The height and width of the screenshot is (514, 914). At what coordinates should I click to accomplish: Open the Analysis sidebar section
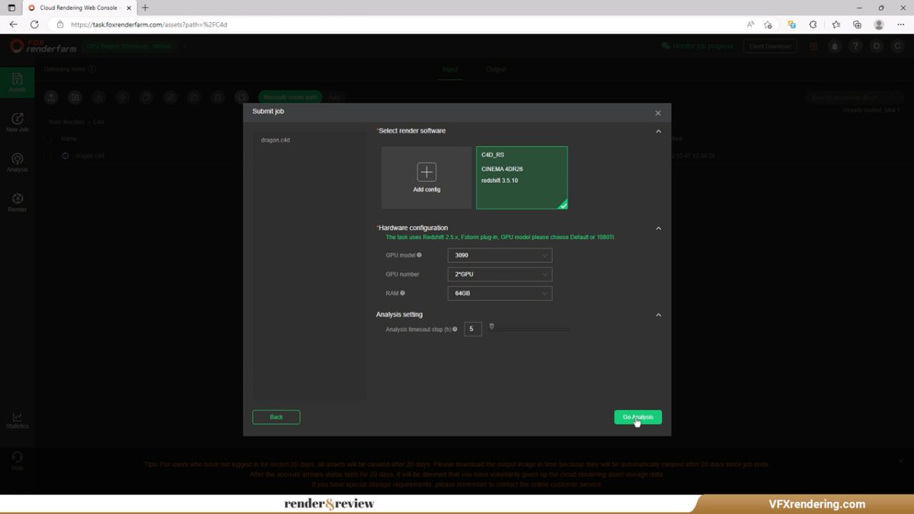17,162
